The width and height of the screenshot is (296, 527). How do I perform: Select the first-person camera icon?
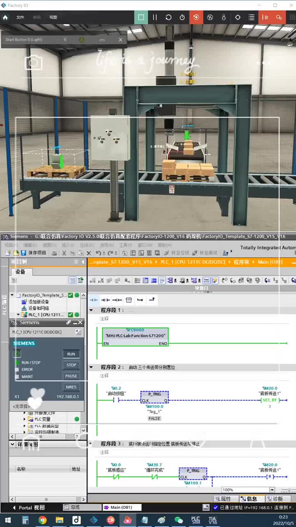tap(224, 17)
